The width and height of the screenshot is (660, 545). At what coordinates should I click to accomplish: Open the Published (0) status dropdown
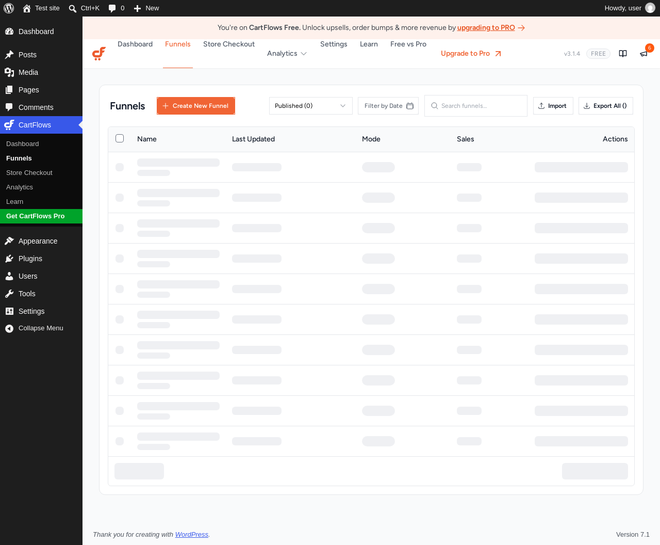tap(311, 106)
